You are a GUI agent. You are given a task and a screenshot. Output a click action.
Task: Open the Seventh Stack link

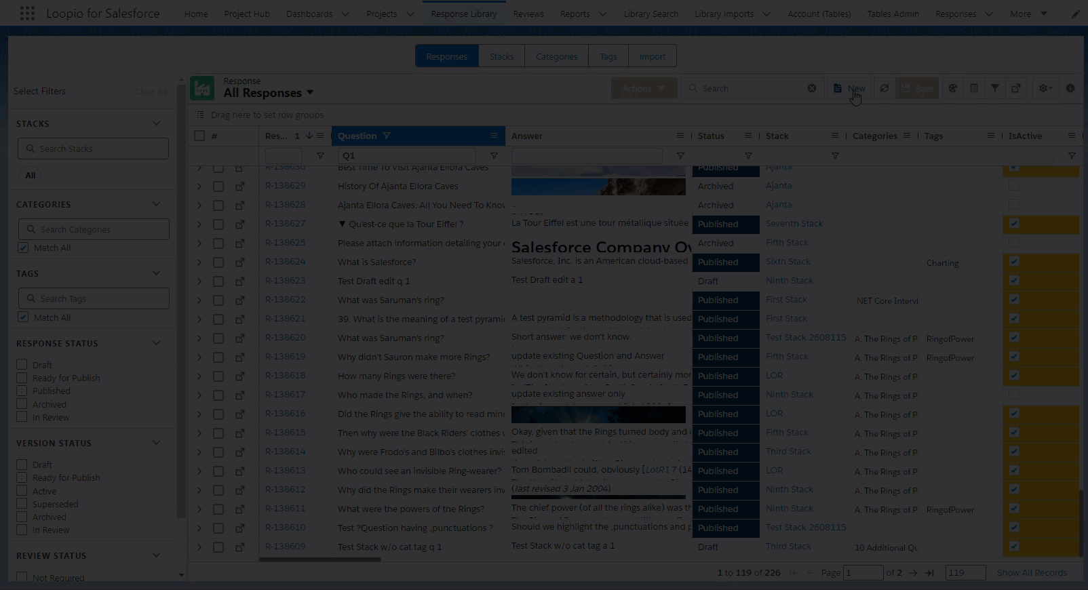(x=794, y=223)
